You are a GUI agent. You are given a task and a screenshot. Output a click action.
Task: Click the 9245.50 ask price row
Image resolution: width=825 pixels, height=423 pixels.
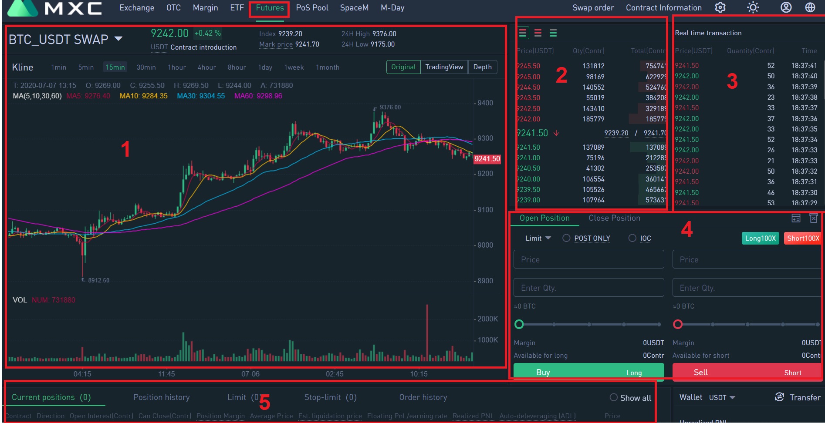click(x=591, y=66)
